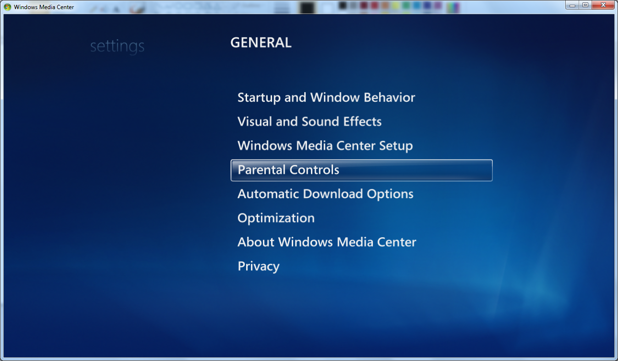Go to Optimization settings

pyautogui.click(x=276, y=218)
